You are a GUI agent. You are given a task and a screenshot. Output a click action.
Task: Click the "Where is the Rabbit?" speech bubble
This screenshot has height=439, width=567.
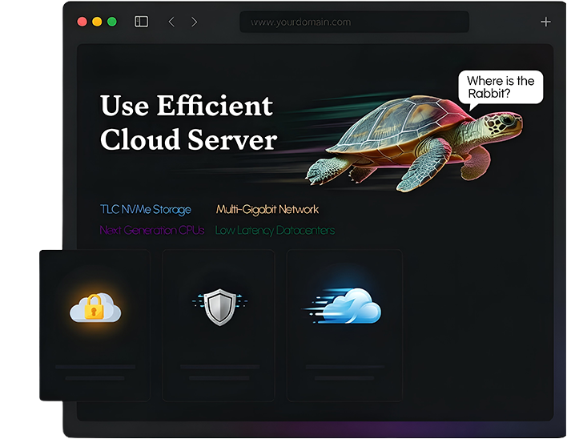tap(501, 87)
